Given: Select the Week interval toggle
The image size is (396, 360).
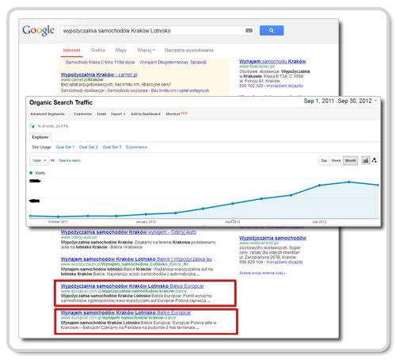Looking at the screenshot, I should [336, 160].
